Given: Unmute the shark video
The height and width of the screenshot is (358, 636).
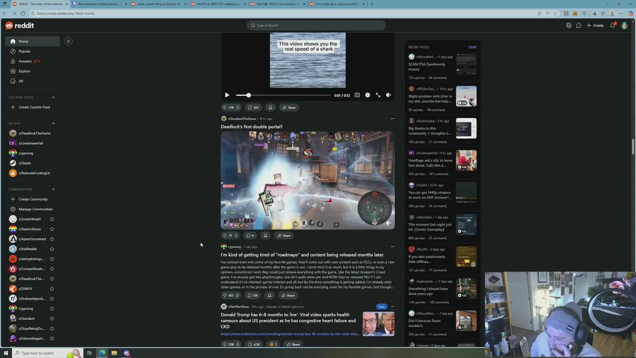Looking at the screenshot, I should (389, 95).
